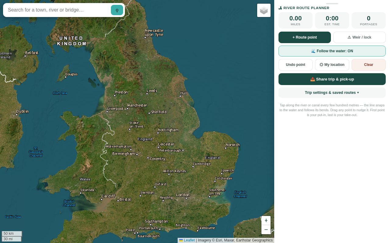Undo the last route point
The height and width of the screenshot is (243, 390).
(296, 65)
